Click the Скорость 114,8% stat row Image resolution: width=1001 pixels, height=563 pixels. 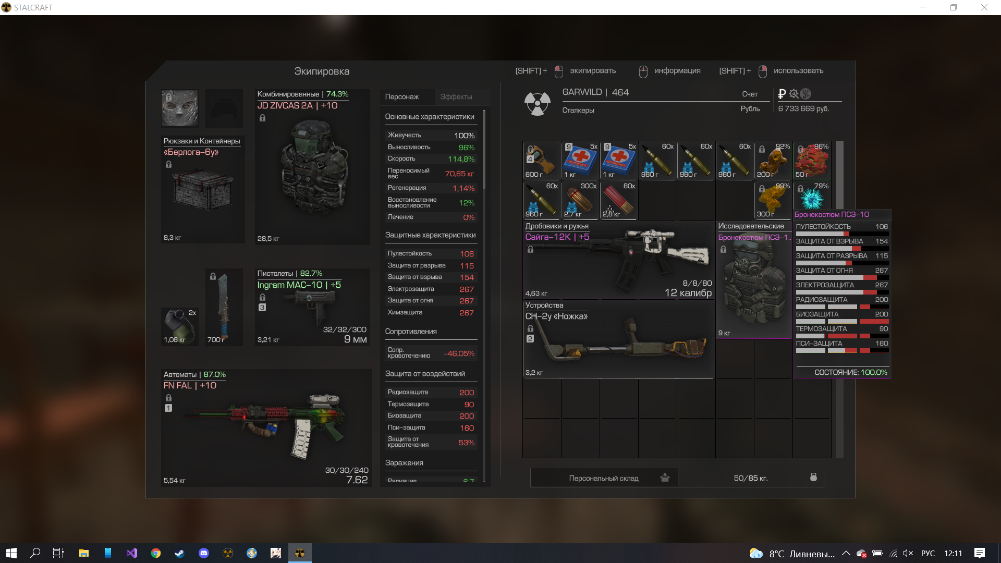tap(431, 159)
